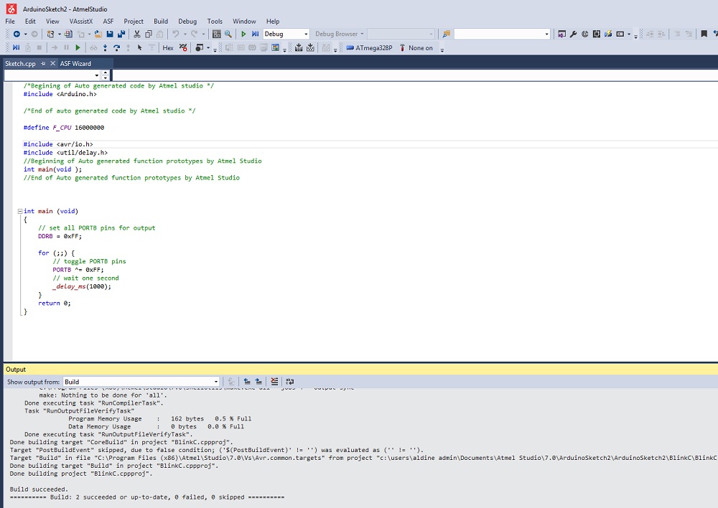This screenshot has width=718, height=508.
Task: Open the Project menu
Action: (134, 21)
